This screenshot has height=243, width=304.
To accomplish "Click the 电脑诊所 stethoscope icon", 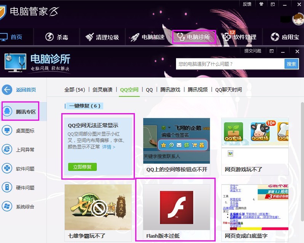I will pyautogui.click(x=181, y=37).
